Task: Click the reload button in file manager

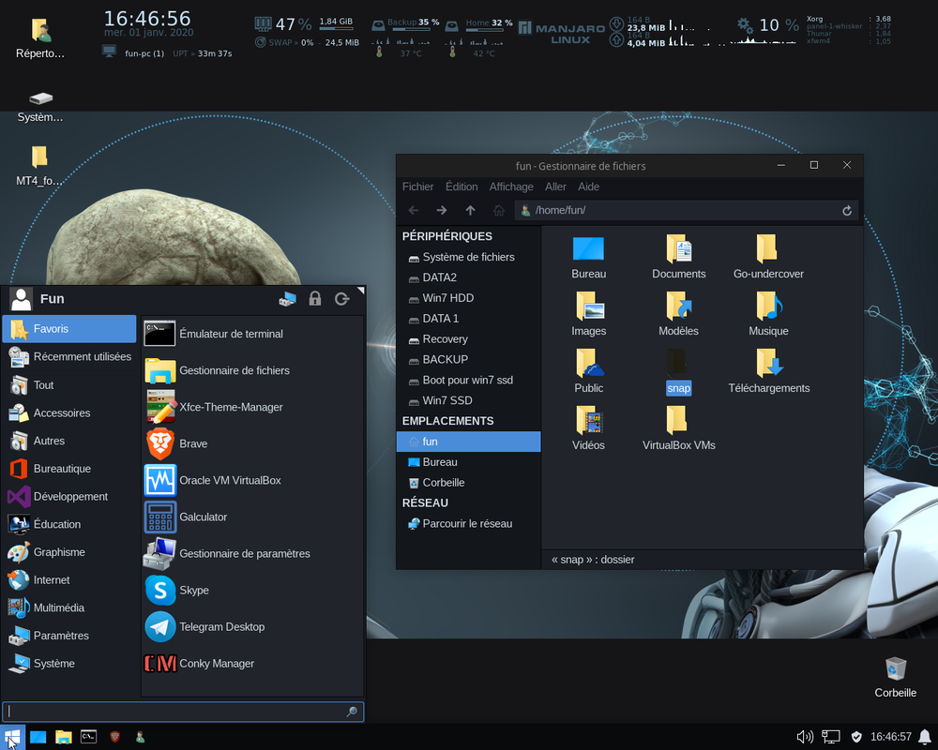Action: [x=846, y=211]
